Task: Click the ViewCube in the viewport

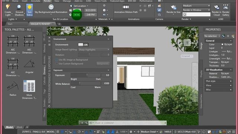Action: pos(187,43)
